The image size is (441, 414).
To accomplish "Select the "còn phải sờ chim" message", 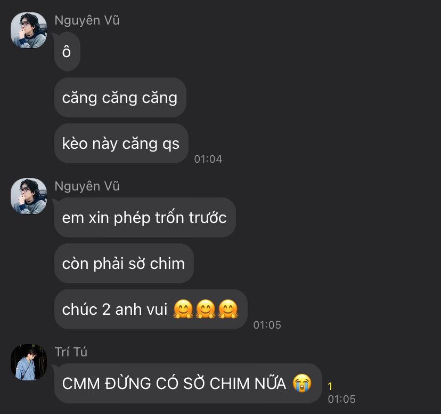I will click(124, 264).
